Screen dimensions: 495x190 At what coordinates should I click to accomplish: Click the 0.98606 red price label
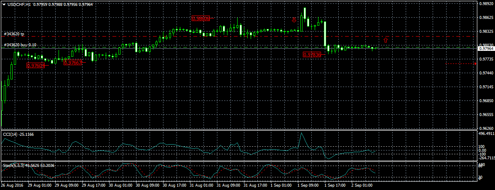[x=201, y=18]
